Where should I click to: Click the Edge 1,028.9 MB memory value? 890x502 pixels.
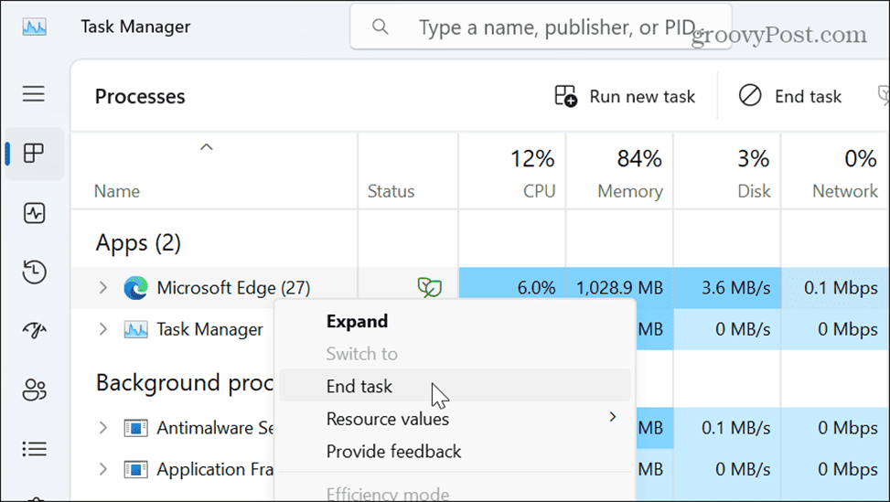[x=620, y=288]
